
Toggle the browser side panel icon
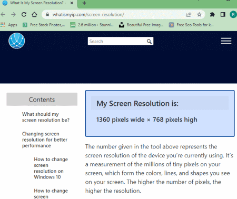click(x=223, y=14)
